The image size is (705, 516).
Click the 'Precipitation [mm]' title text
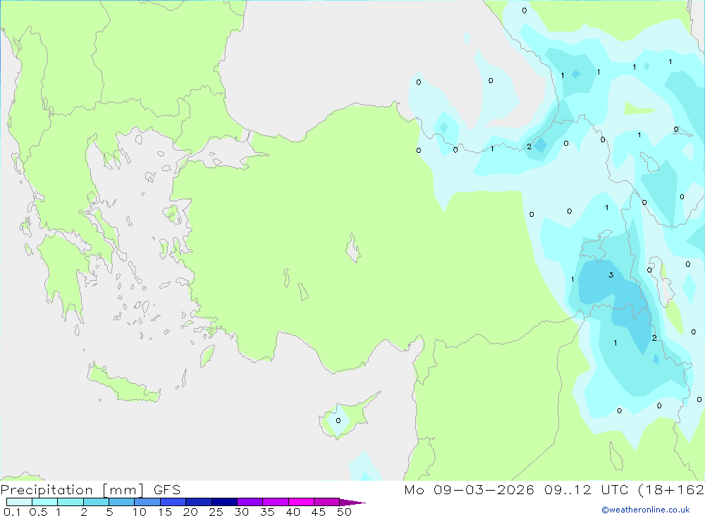(x=73, y=490)
